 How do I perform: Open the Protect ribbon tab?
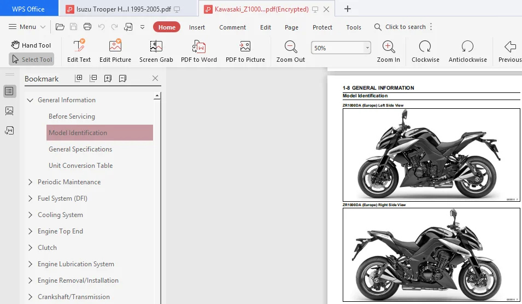tap(322, 27)
